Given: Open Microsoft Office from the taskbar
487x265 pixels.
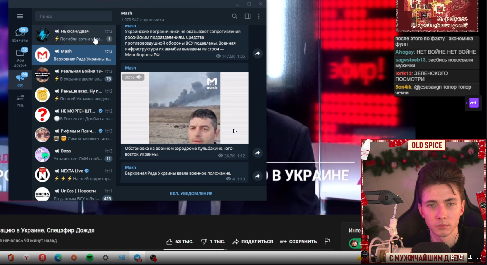Looking at the screenshot, I should point(11,257).
